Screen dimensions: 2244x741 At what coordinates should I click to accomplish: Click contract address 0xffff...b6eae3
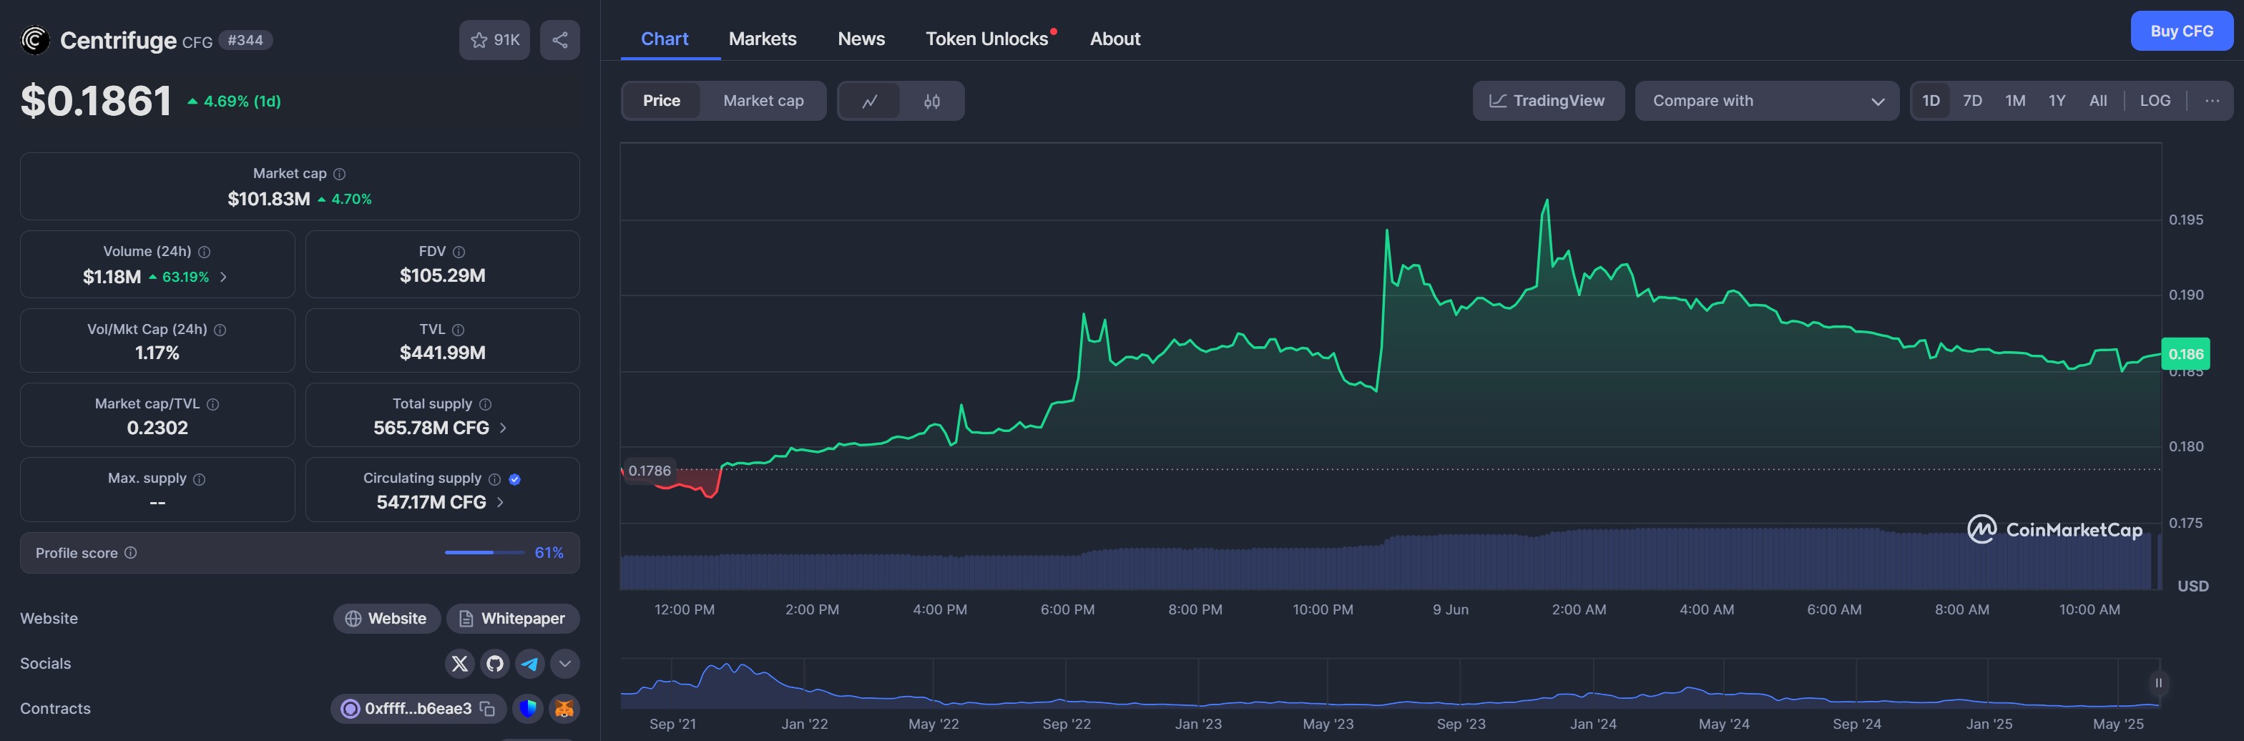pyautogui.click(x=418, y=709)
